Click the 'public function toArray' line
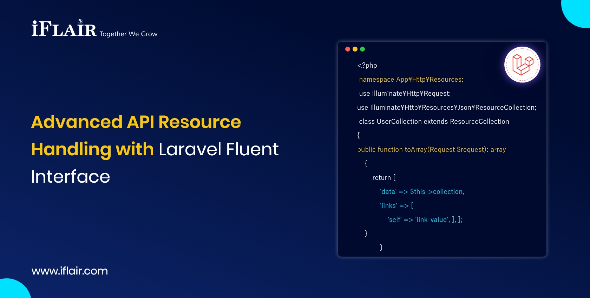Screen dimensions: 590x298 point(432,150)
